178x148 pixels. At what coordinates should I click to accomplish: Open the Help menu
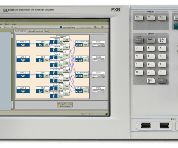click(x=14, y=24)
